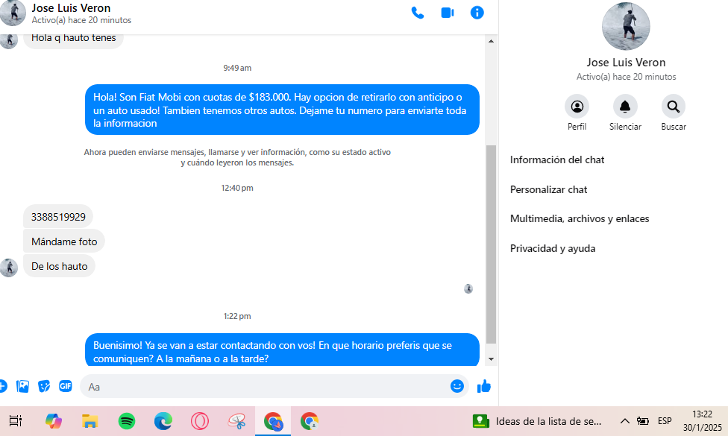
Task: Open Jose Luis Veron's large profile picture
Action: point(625,26)
